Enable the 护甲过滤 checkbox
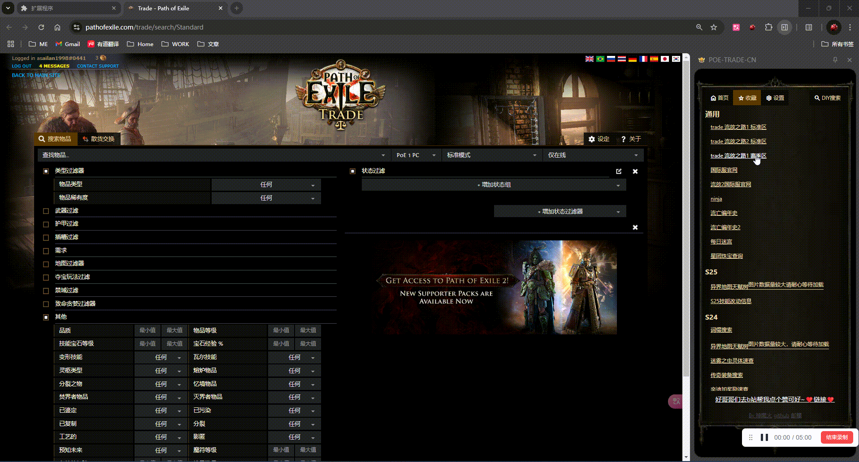859x462 pixels. 46,224
